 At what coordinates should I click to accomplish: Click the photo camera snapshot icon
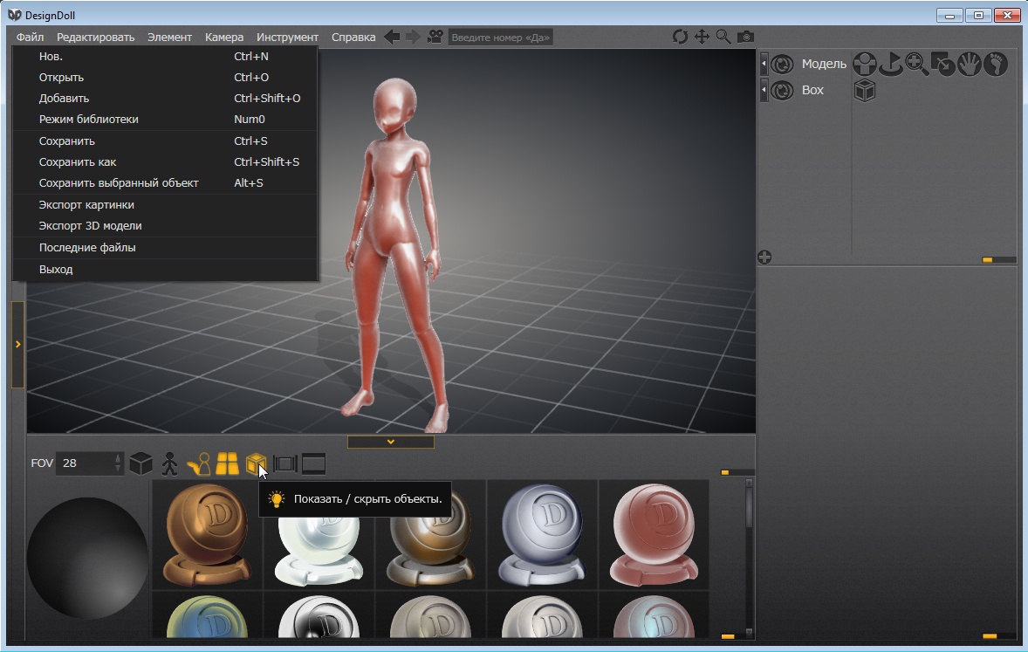click(x=745, y=37)
